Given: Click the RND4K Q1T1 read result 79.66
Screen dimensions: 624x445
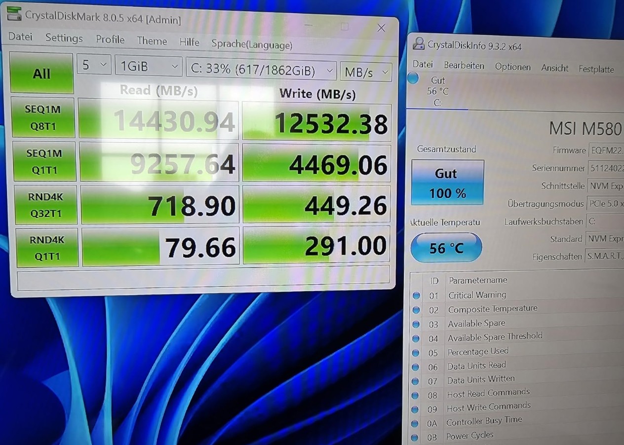Looking at the screenshot, I should click(x=160, y=246).
